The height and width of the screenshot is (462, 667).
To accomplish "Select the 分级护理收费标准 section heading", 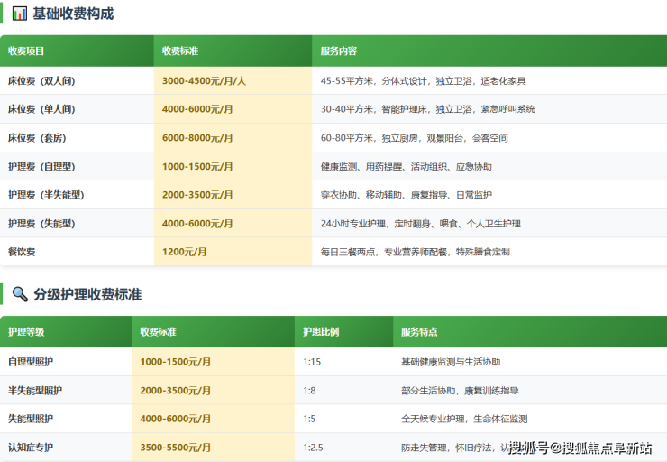I will click(x=87, y=294).
